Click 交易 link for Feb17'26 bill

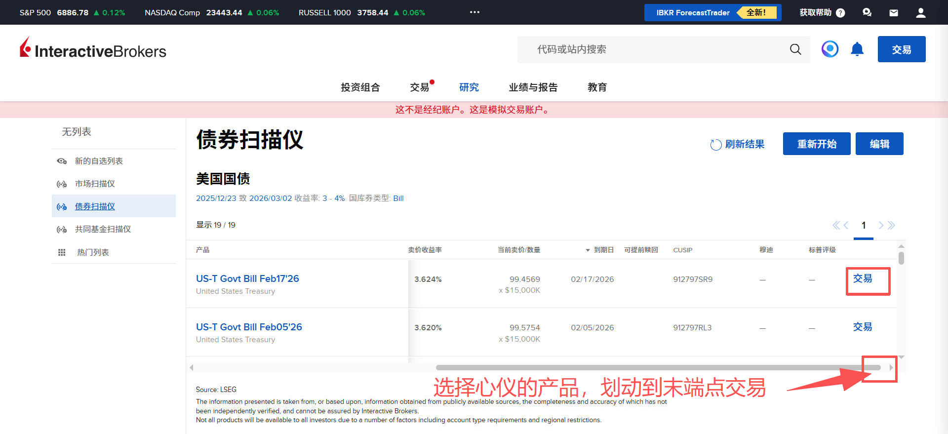[862, 278]
